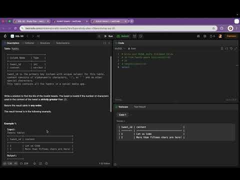Screen dimensions: 240x180
Task: Select the Case 1 testcase
Action: pyautogui.click(x=122, y=114)
